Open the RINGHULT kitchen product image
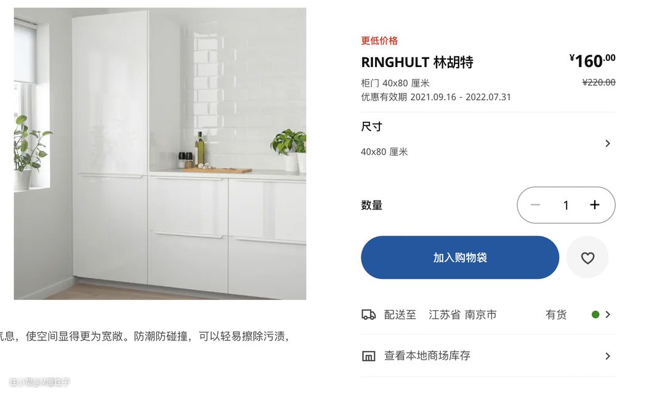 click(160, 153)
